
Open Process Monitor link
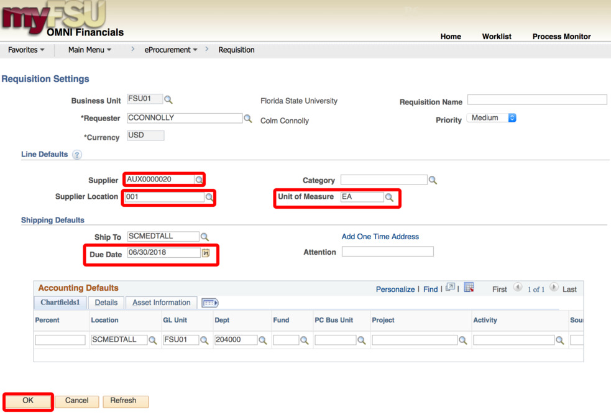click(x=561, y=36)
